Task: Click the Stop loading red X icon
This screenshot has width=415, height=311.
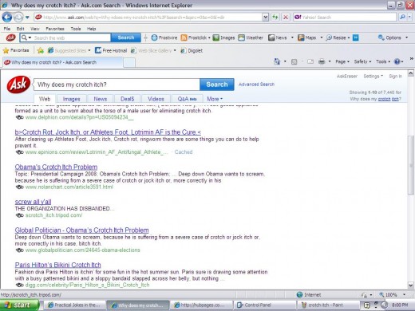Action: [x=286, y=18]
